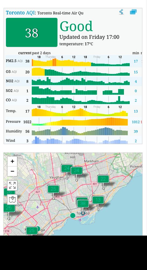Click the 'Updated on Friday 17:00' text
The height and width of the screenshot is (270, 147).
coord(89,37)
